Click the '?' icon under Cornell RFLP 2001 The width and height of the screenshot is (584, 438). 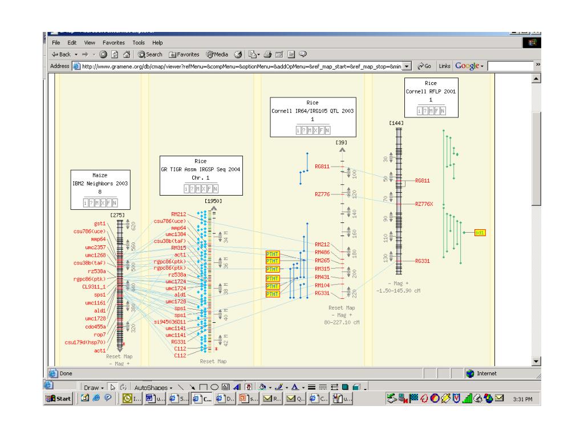click(x=425, y=111)
